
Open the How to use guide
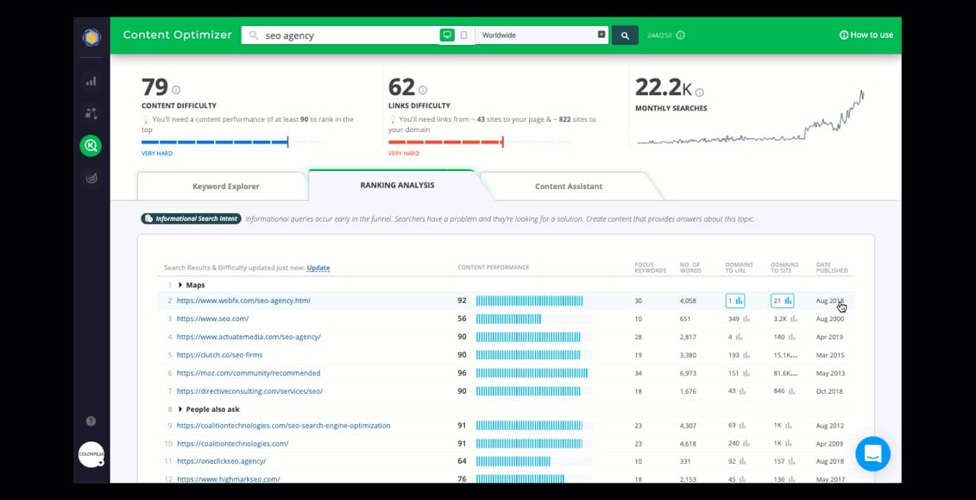coord(866,35)
